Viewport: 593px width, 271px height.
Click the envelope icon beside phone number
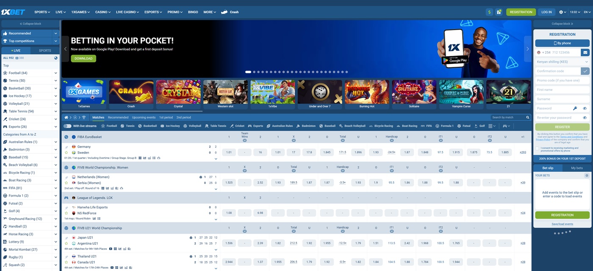point(585,52)
